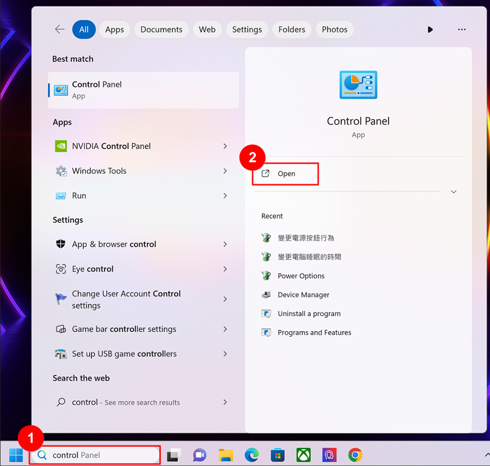This screenshot has width=490, height=466.
Task: Click the Run app icon
Action: [61, 196]
